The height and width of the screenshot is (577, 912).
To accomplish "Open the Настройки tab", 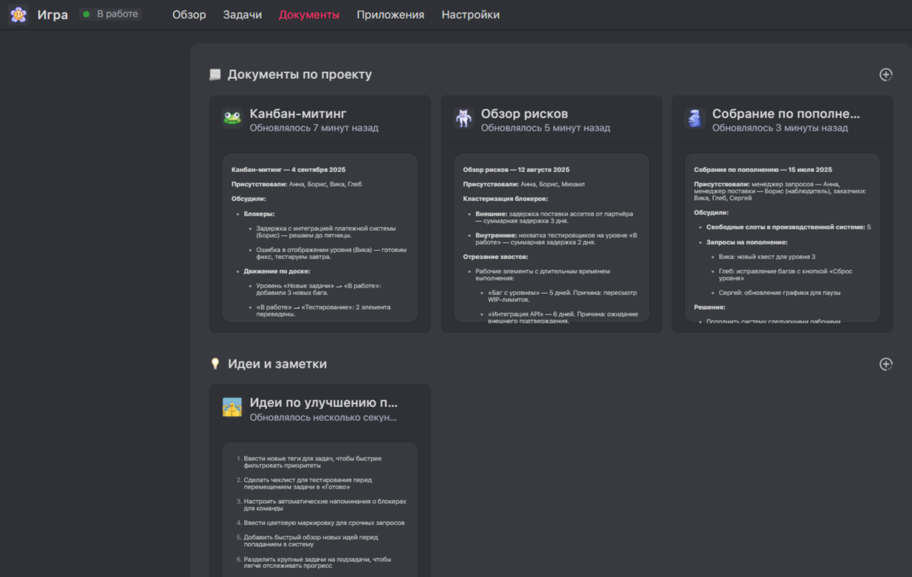I will [470, 15].
